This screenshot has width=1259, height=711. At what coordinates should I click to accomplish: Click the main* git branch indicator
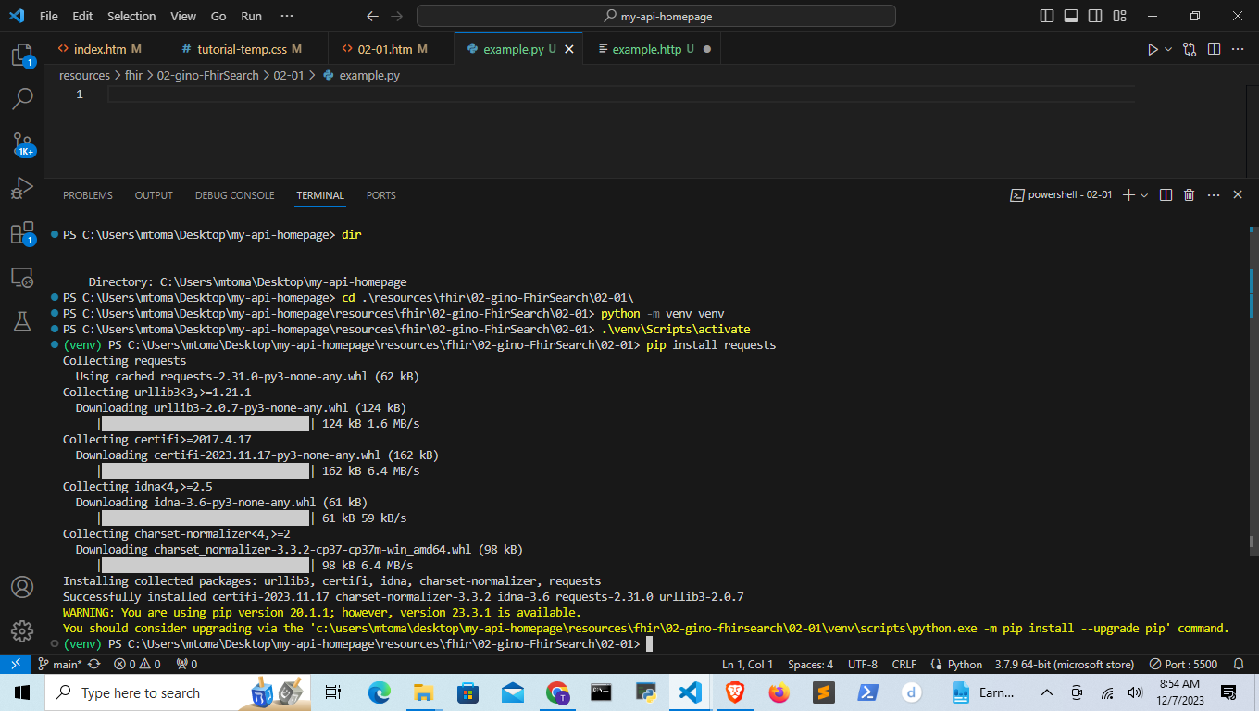tap(60, 664)
